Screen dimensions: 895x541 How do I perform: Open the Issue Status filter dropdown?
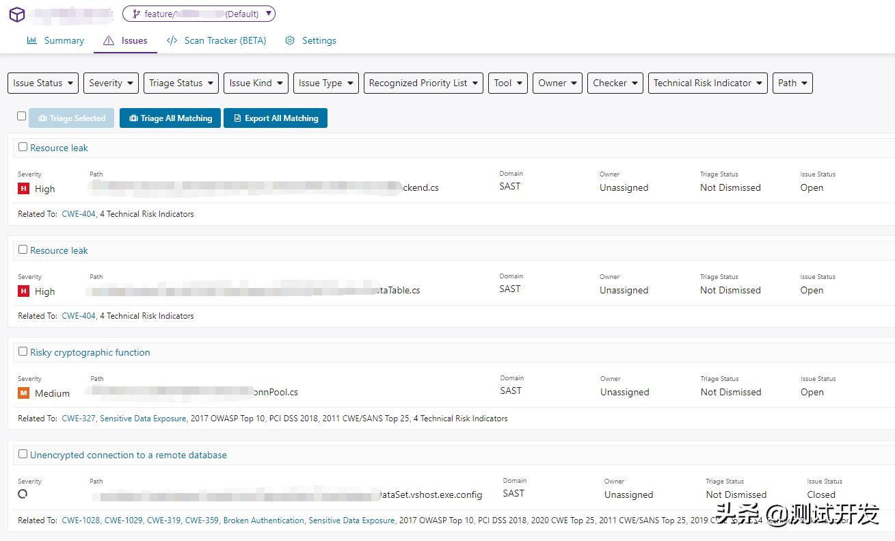coord(43,83)
